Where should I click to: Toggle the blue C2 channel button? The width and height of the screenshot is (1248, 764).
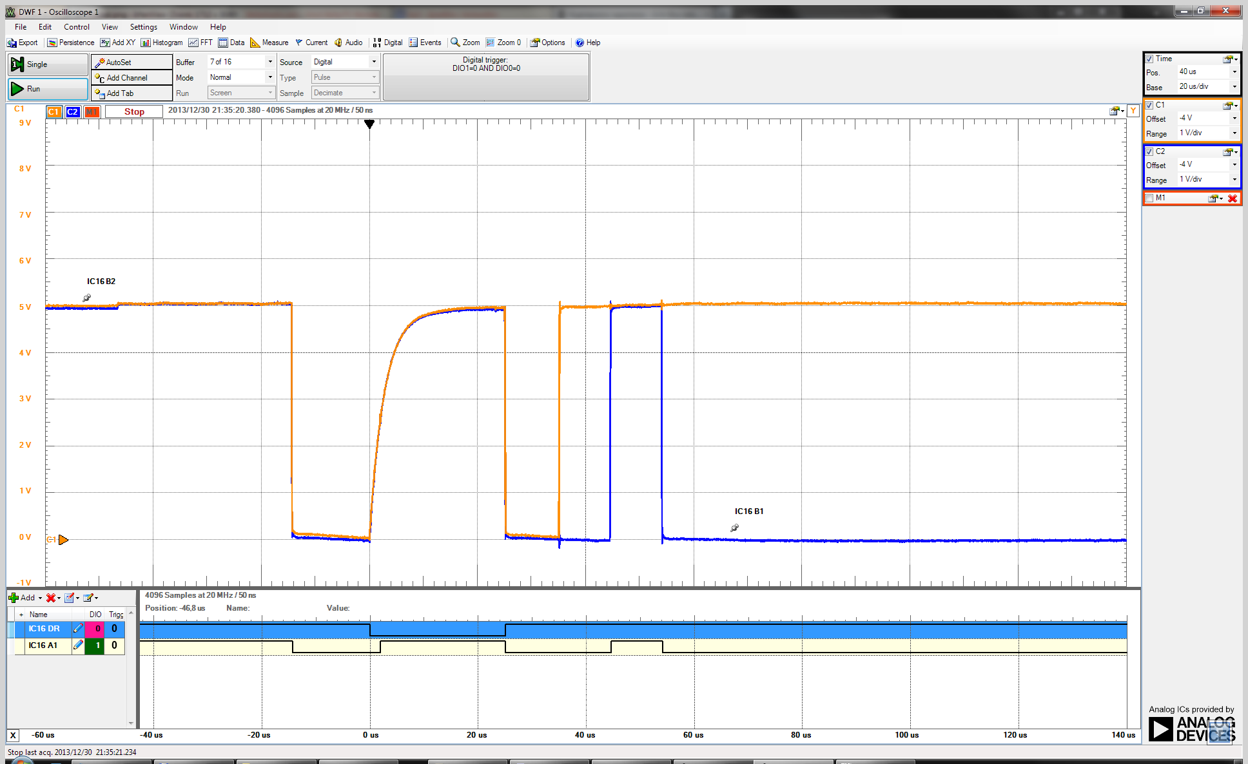coord(73,111)
